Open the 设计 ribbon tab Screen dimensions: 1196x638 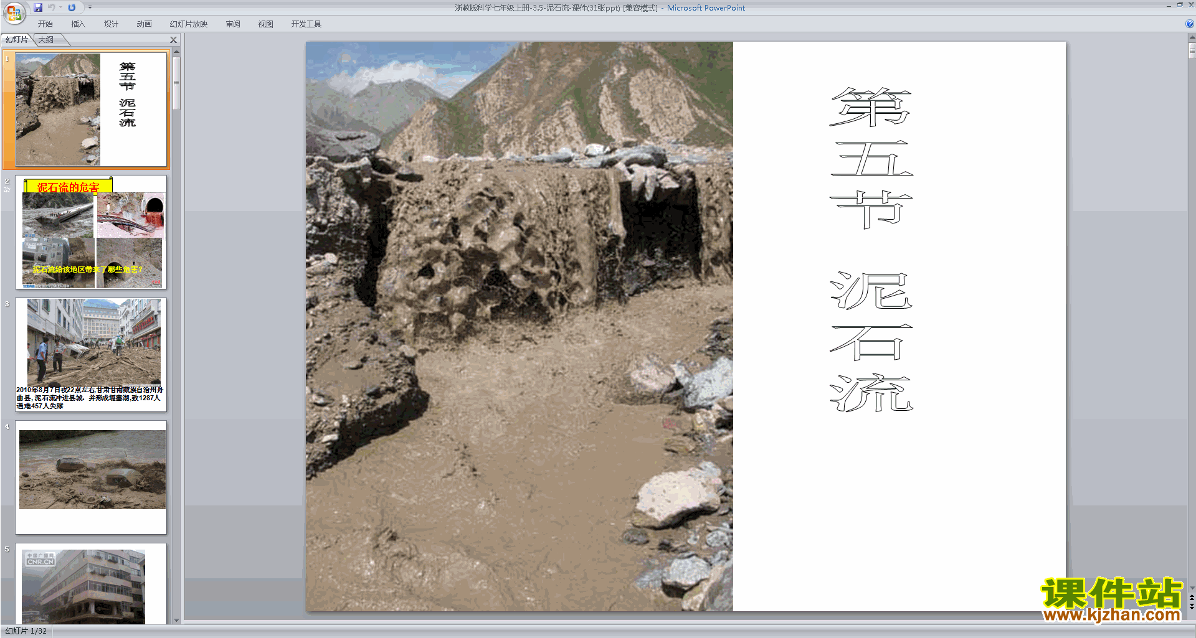pos(111,24)
